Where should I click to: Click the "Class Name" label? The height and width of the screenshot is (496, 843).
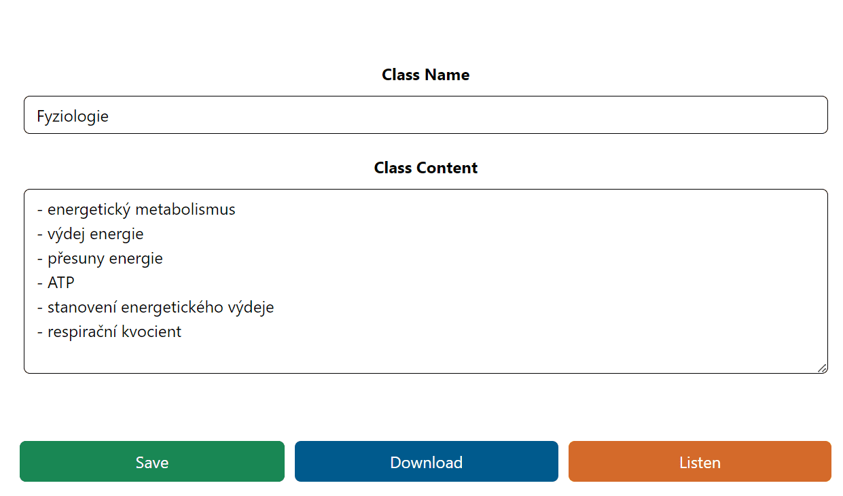pos(425,75)
